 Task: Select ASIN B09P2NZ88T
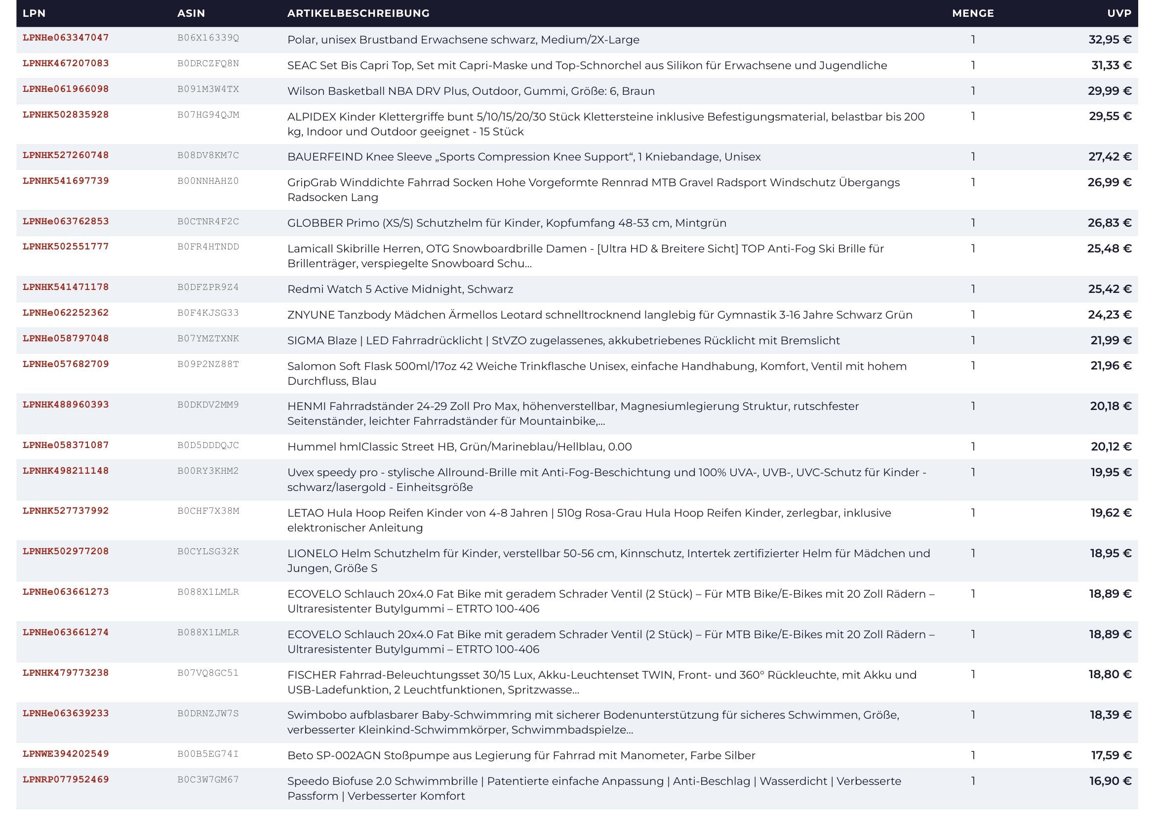208,364
